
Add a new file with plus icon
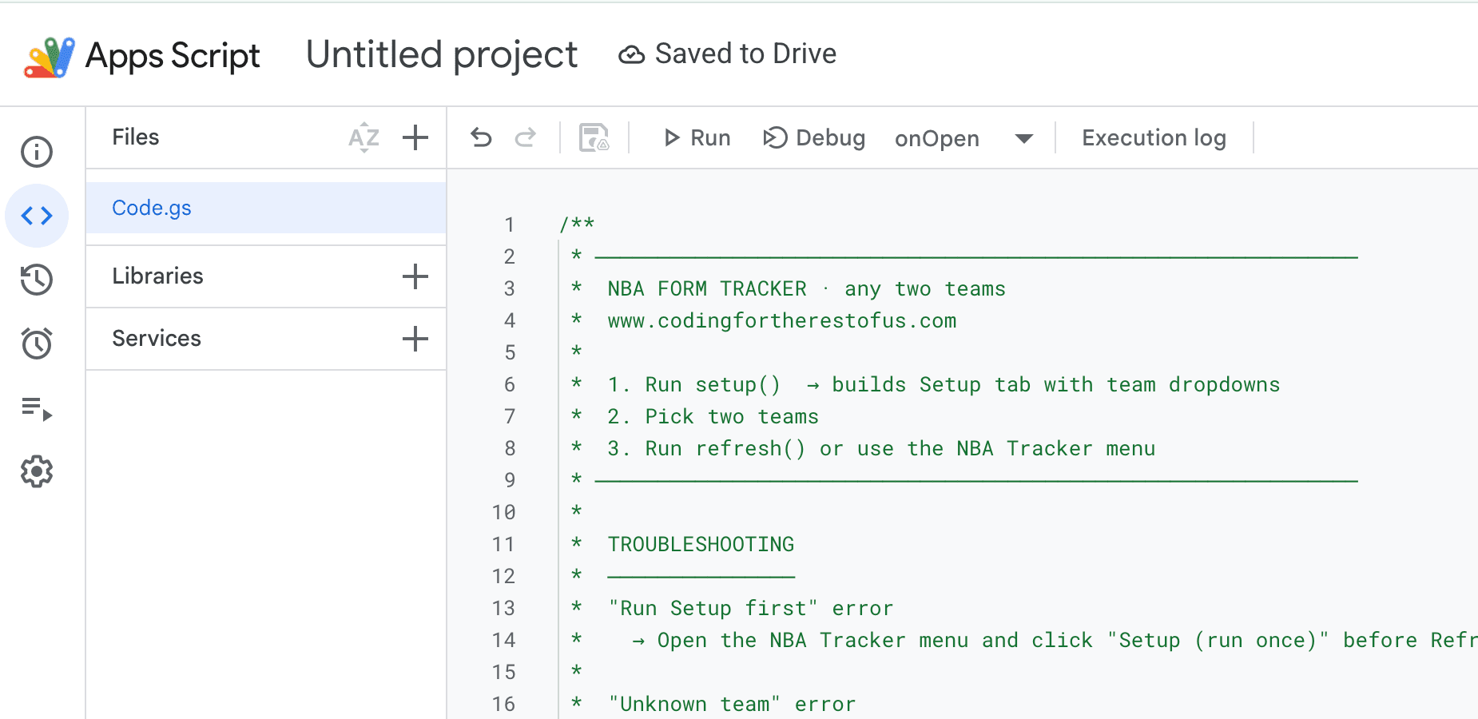415,137
